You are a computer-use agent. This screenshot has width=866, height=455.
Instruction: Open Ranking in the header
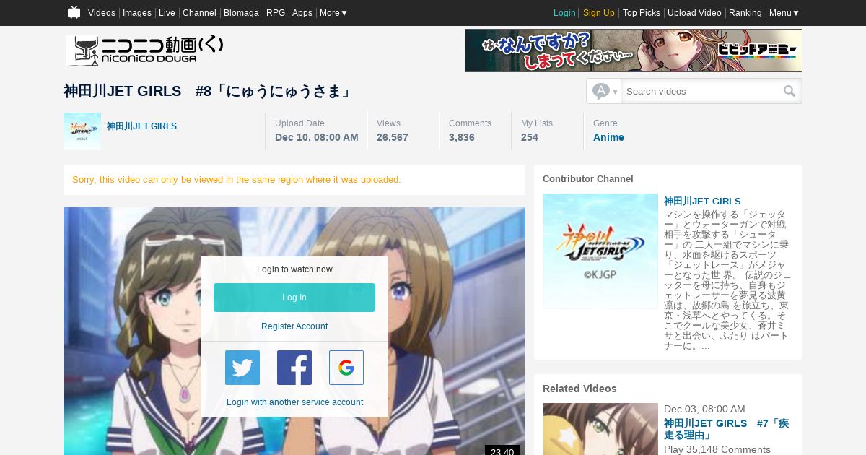(x=745, y=12)
